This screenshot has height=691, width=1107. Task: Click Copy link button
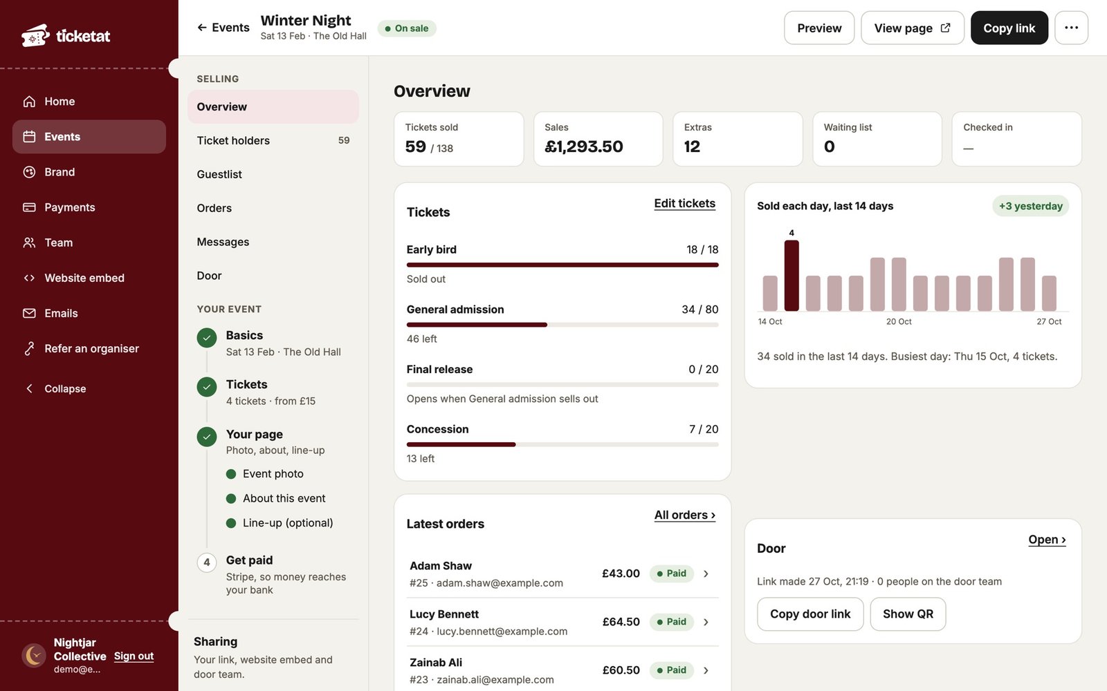1009,28
